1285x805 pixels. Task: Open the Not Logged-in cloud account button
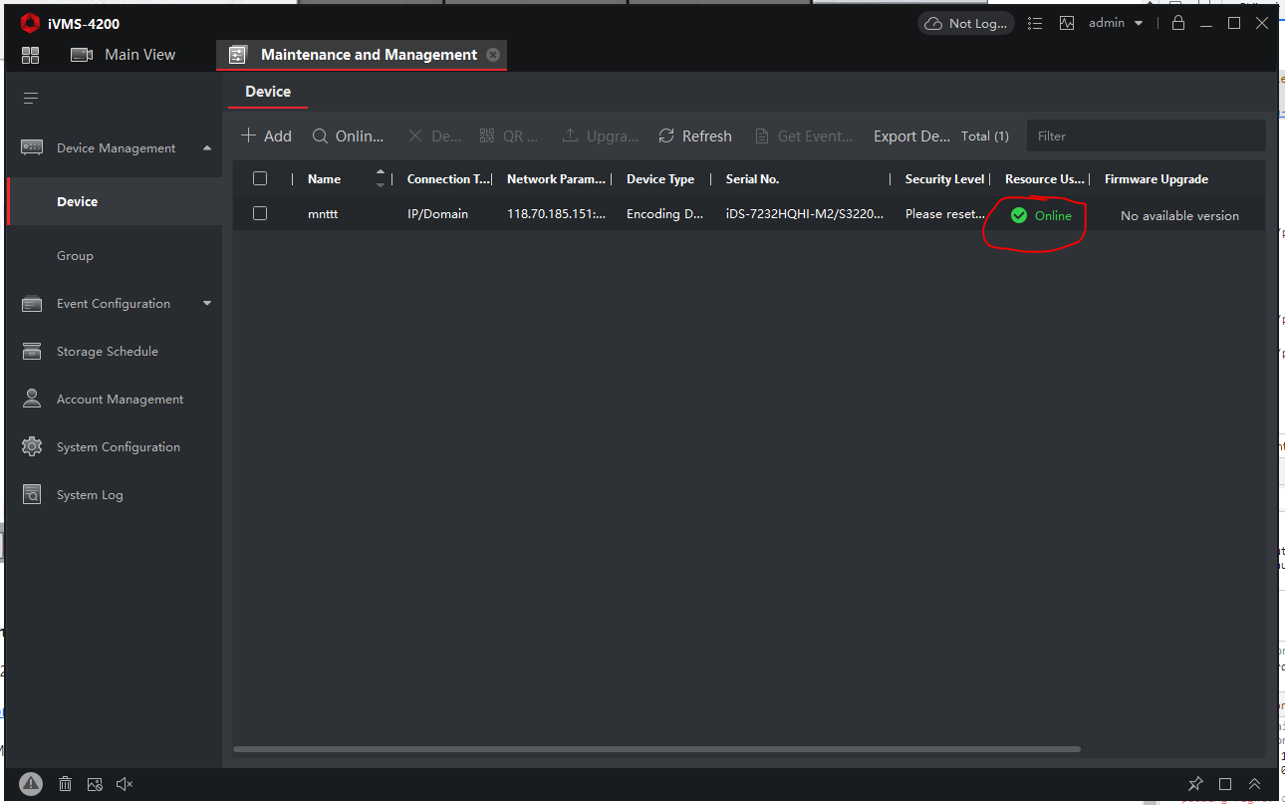pos(965,23)
